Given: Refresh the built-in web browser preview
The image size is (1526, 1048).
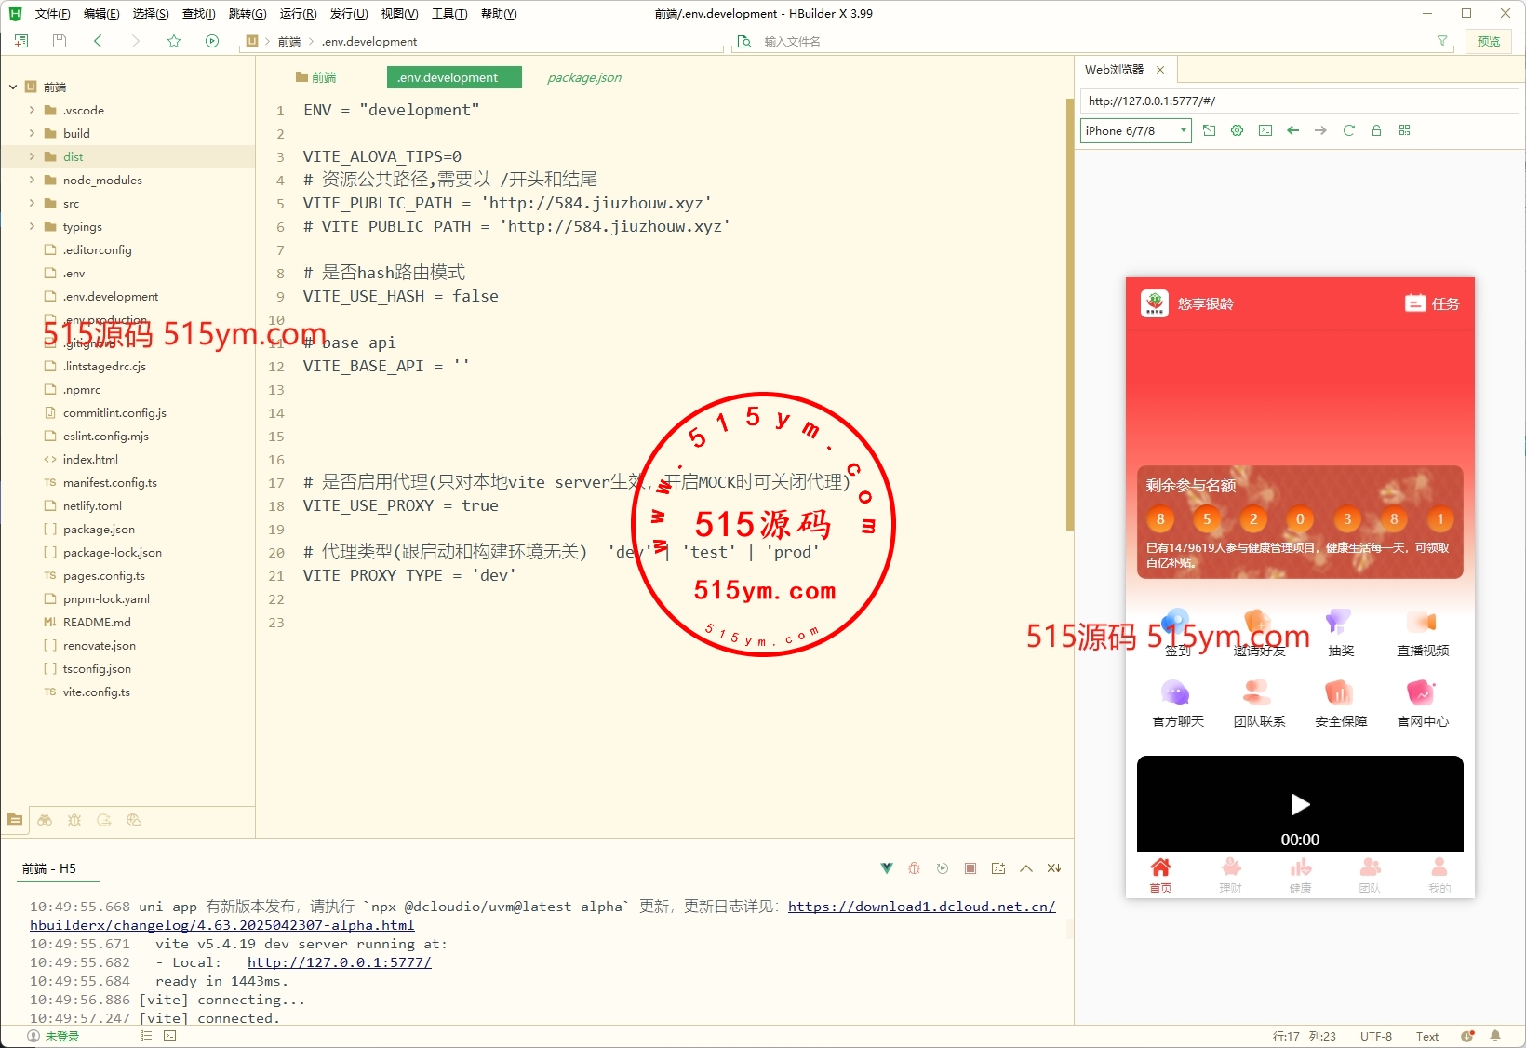Looking at the screenshot, I should pyautogui.click(x=1348, y=130).
